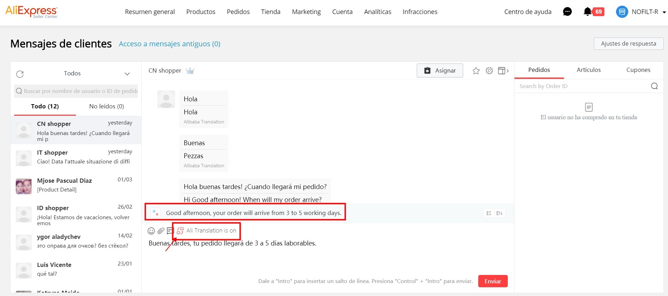Screen dimensions: 668x296
Task: Switch to the Pedidos side tab
Action: click(539, 70)
